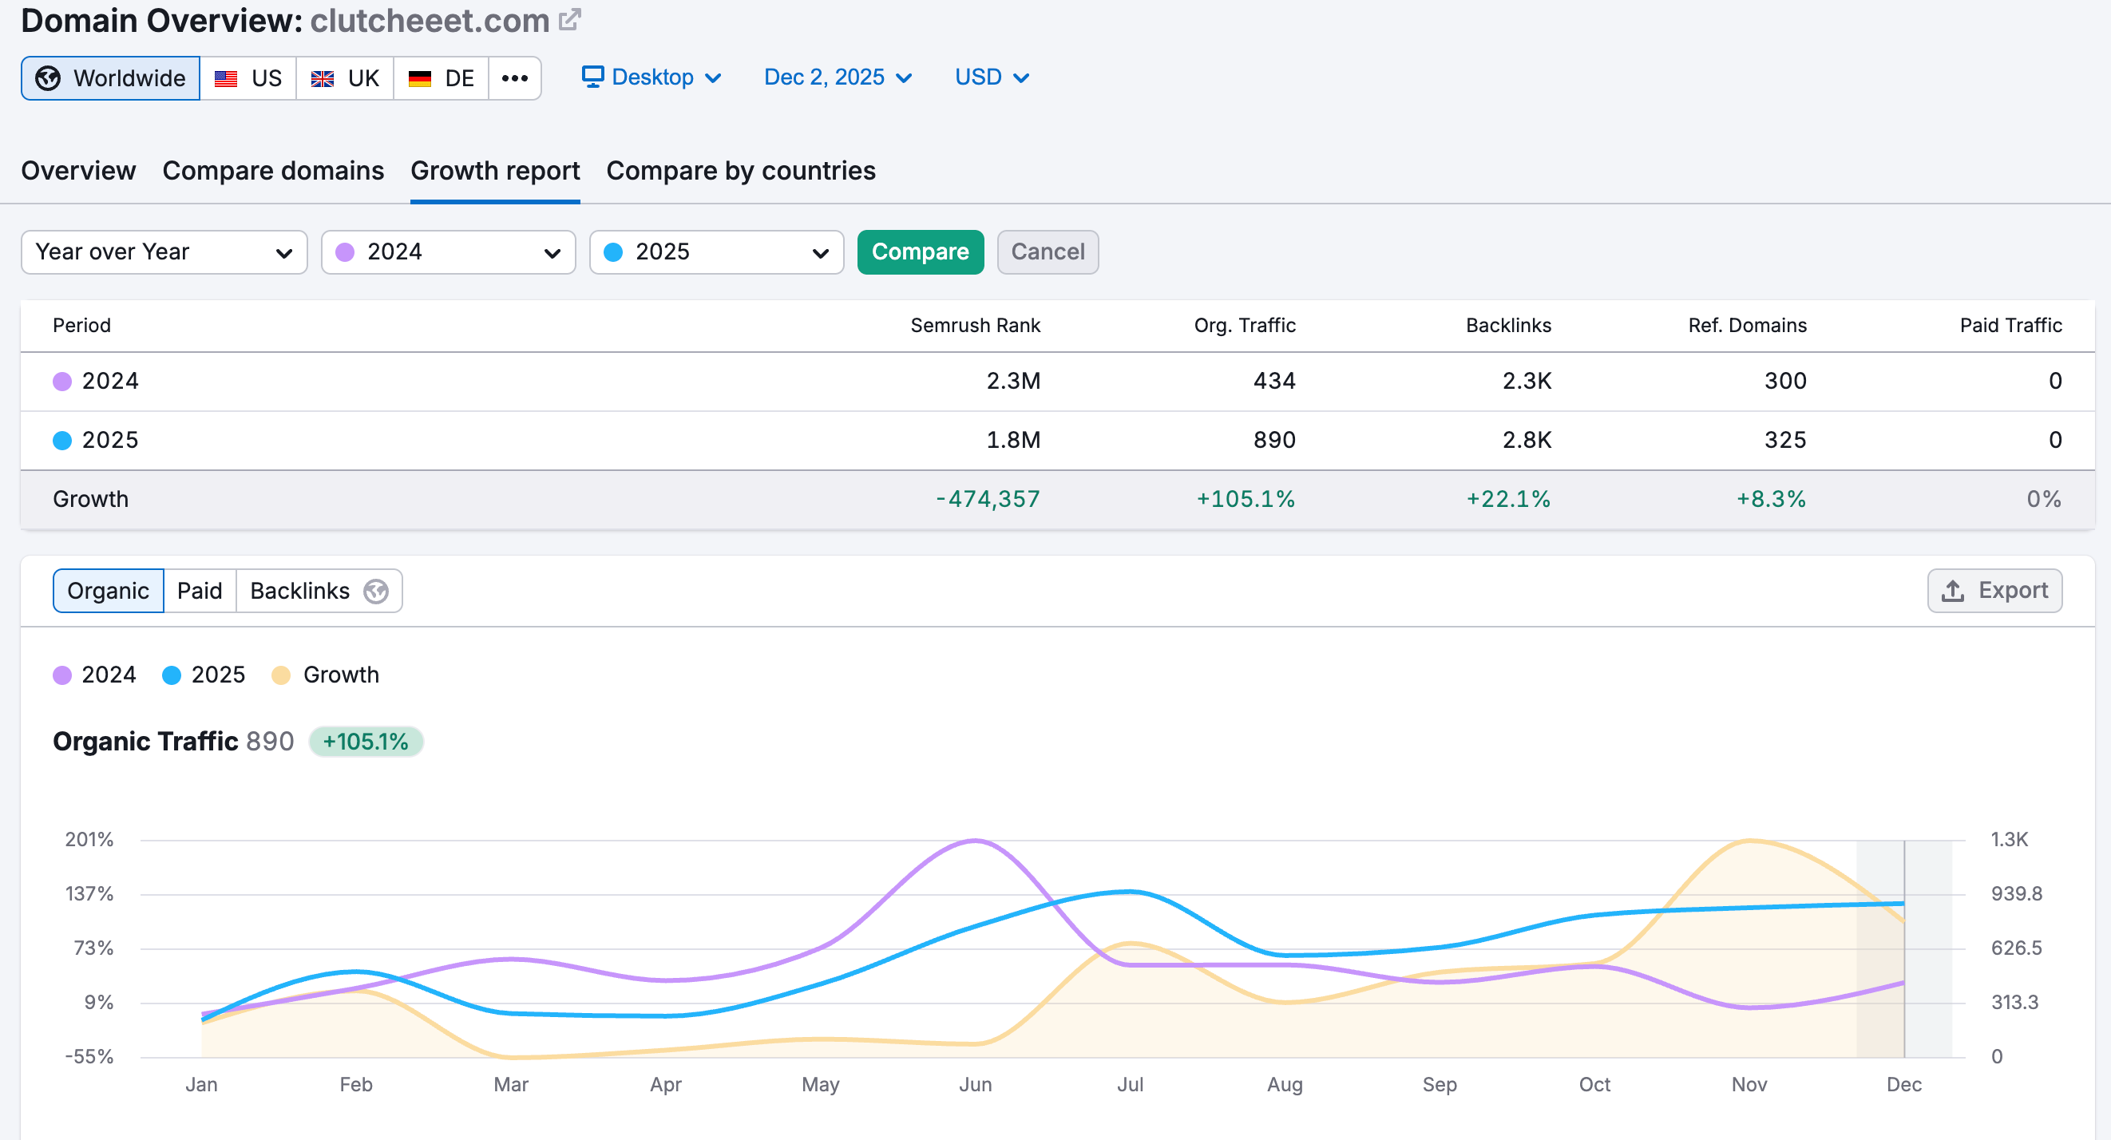The height and width of the screenshot is (1140, 2111).
Task: Open clutcheeet.com external link icon
Action: pyautogui.click(x=569, y=20)
